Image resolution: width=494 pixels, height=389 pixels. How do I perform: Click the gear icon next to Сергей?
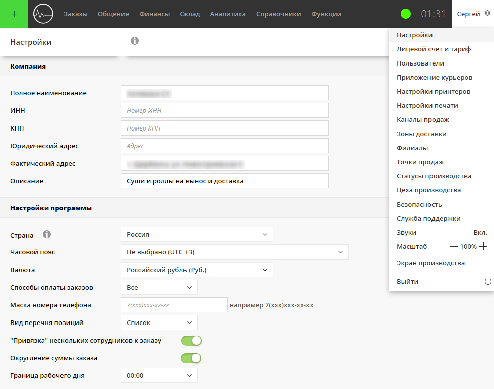click(x=487, y=14)
